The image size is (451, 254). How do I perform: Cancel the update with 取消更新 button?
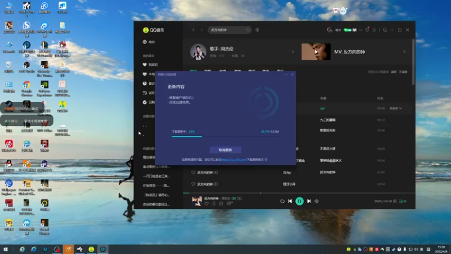click(x=225, y=150)
